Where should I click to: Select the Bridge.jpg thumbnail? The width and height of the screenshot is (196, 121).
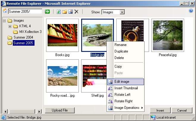[98, 35]
